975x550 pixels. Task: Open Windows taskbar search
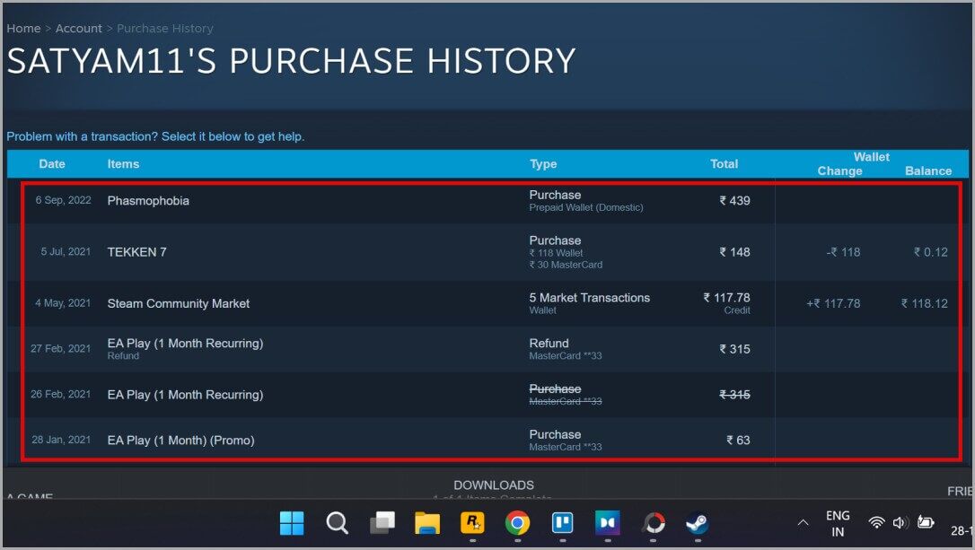[337, 523]
